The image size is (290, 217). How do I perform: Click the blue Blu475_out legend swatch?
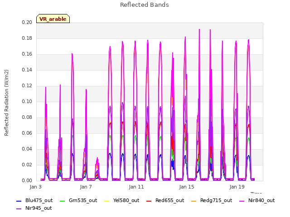(x=19, y=201)
